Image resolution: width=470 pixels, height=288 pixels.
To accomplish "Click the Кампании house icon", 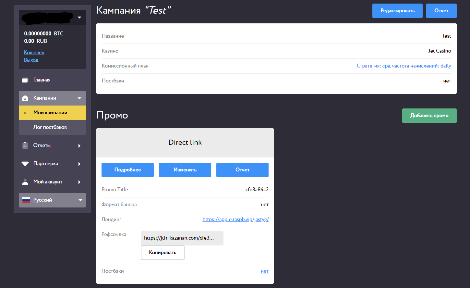I will click(25, 98).
